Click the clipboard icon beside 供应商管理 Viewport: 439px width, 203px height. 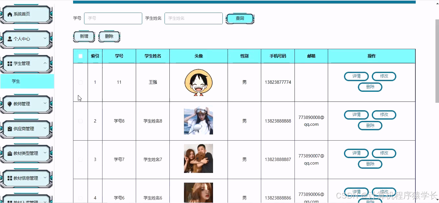pos(10,129)
